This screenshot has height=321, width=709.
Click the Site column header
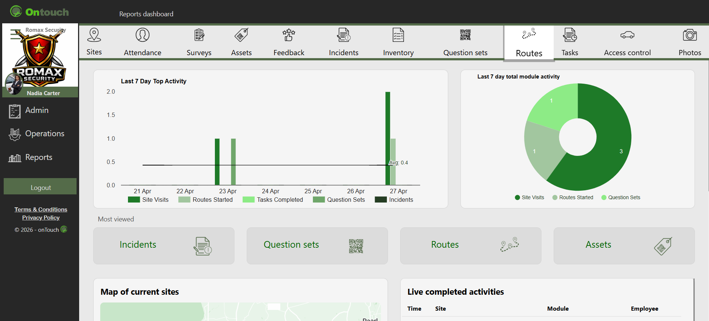click(x=440, y=308)
